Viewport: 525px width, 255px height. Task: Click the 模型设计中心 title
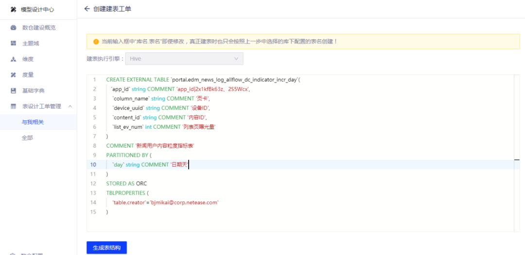[x=37, y=10]
